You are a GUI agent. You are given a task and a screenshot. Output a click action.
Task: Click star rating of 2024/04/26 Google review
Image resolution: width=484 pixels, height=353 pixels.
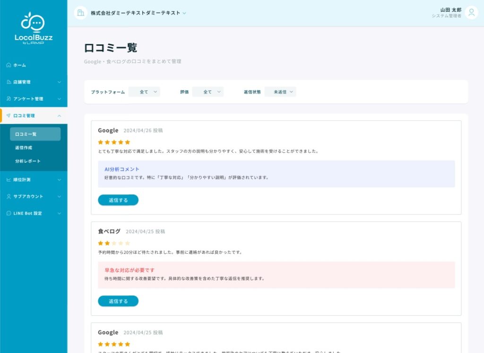click(114, 142)
